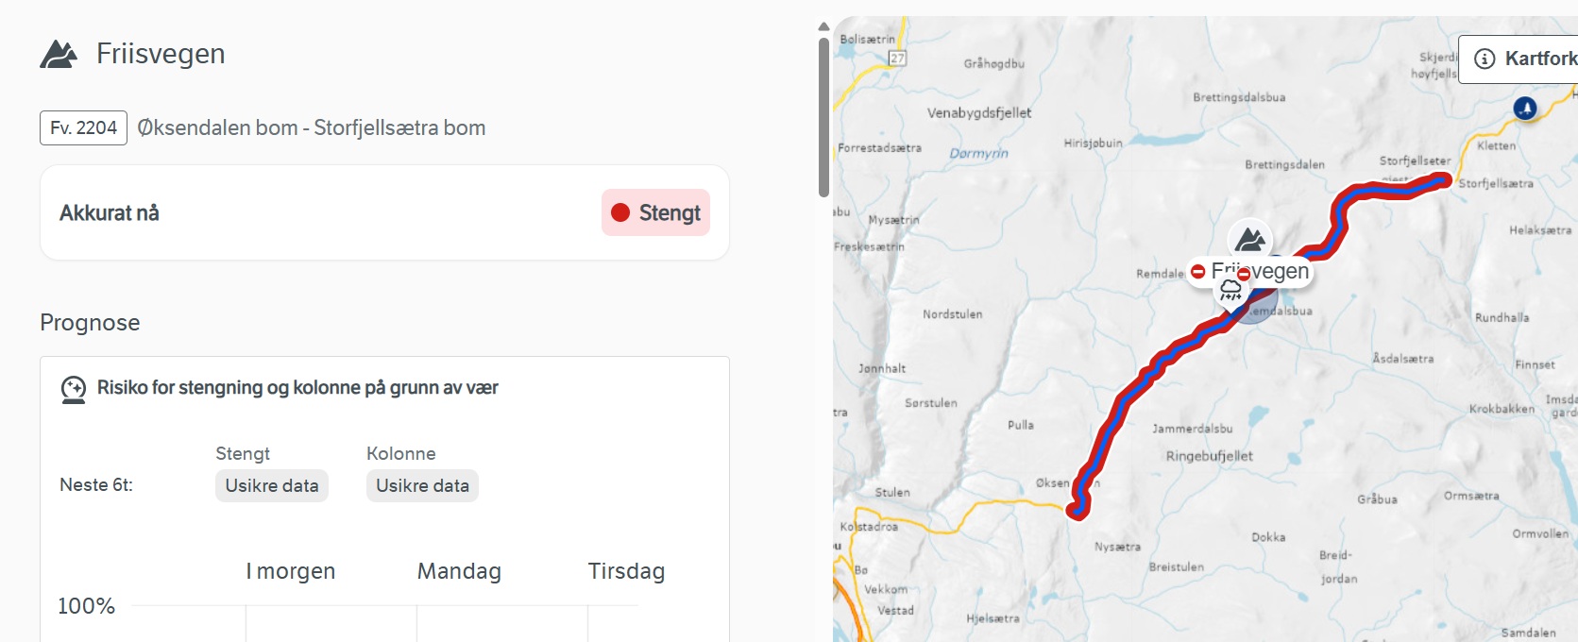Click the scrollbar up arrow
This screenshot has height=642, width=1578.
click(823, 26)
